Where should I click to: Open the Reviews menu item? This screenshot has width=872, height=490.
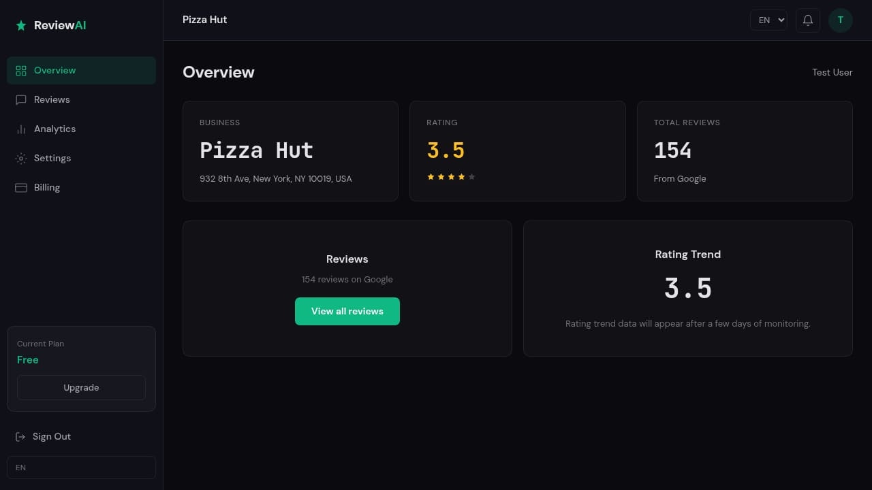[x=81, y=100]
